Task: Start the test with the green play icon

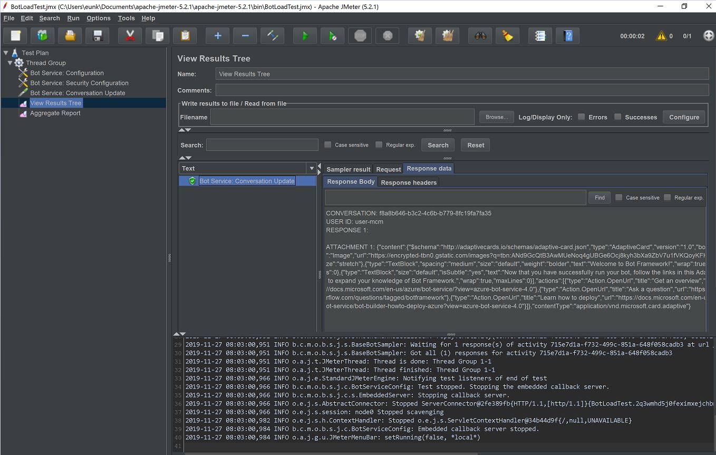Action: coord(305,36)
